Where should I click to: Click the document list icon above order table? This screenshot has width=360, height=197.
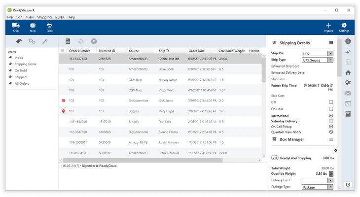click(x=68, y=41)
